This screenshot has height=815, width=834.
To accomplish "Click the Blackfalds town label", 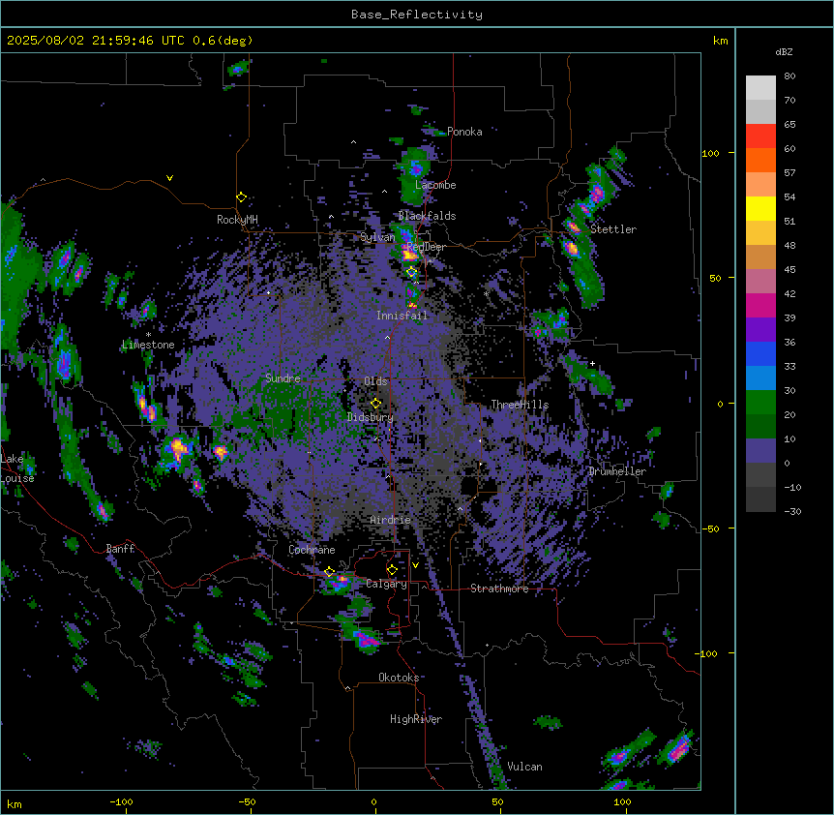I will 427,216.
